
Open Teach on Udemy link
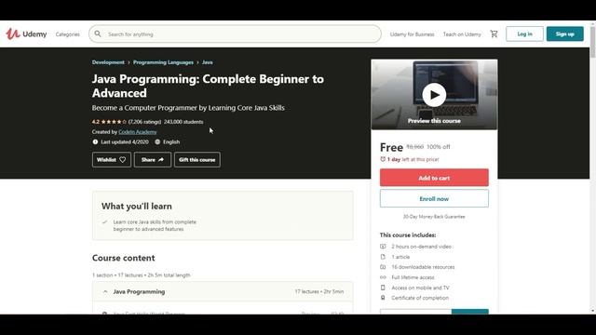pyautogui.click(x=462, y=34)
